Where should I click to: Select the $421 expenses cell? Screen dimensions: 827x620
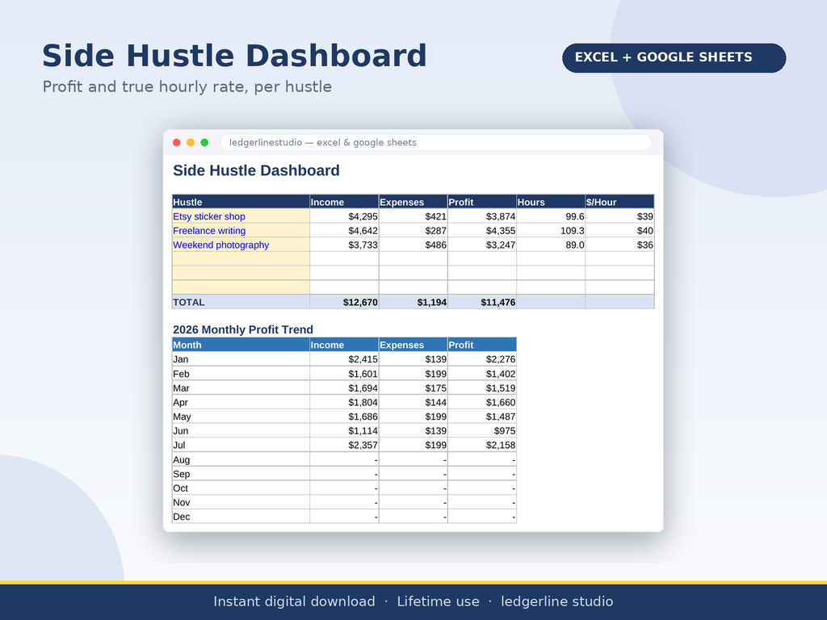click(x=413, y=216)
